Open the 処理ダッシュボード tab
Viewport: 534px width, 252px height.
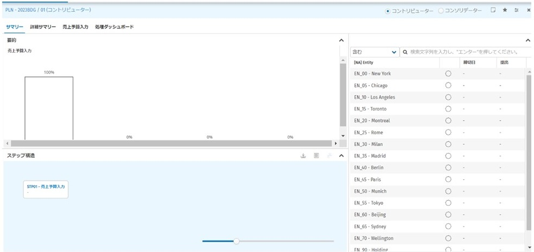(x=114, y=27)
